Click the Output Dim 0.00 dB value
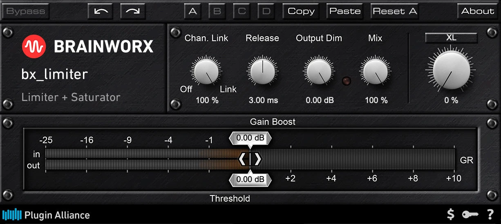Screen dimensions: 501x224 [x=320, y=100]
